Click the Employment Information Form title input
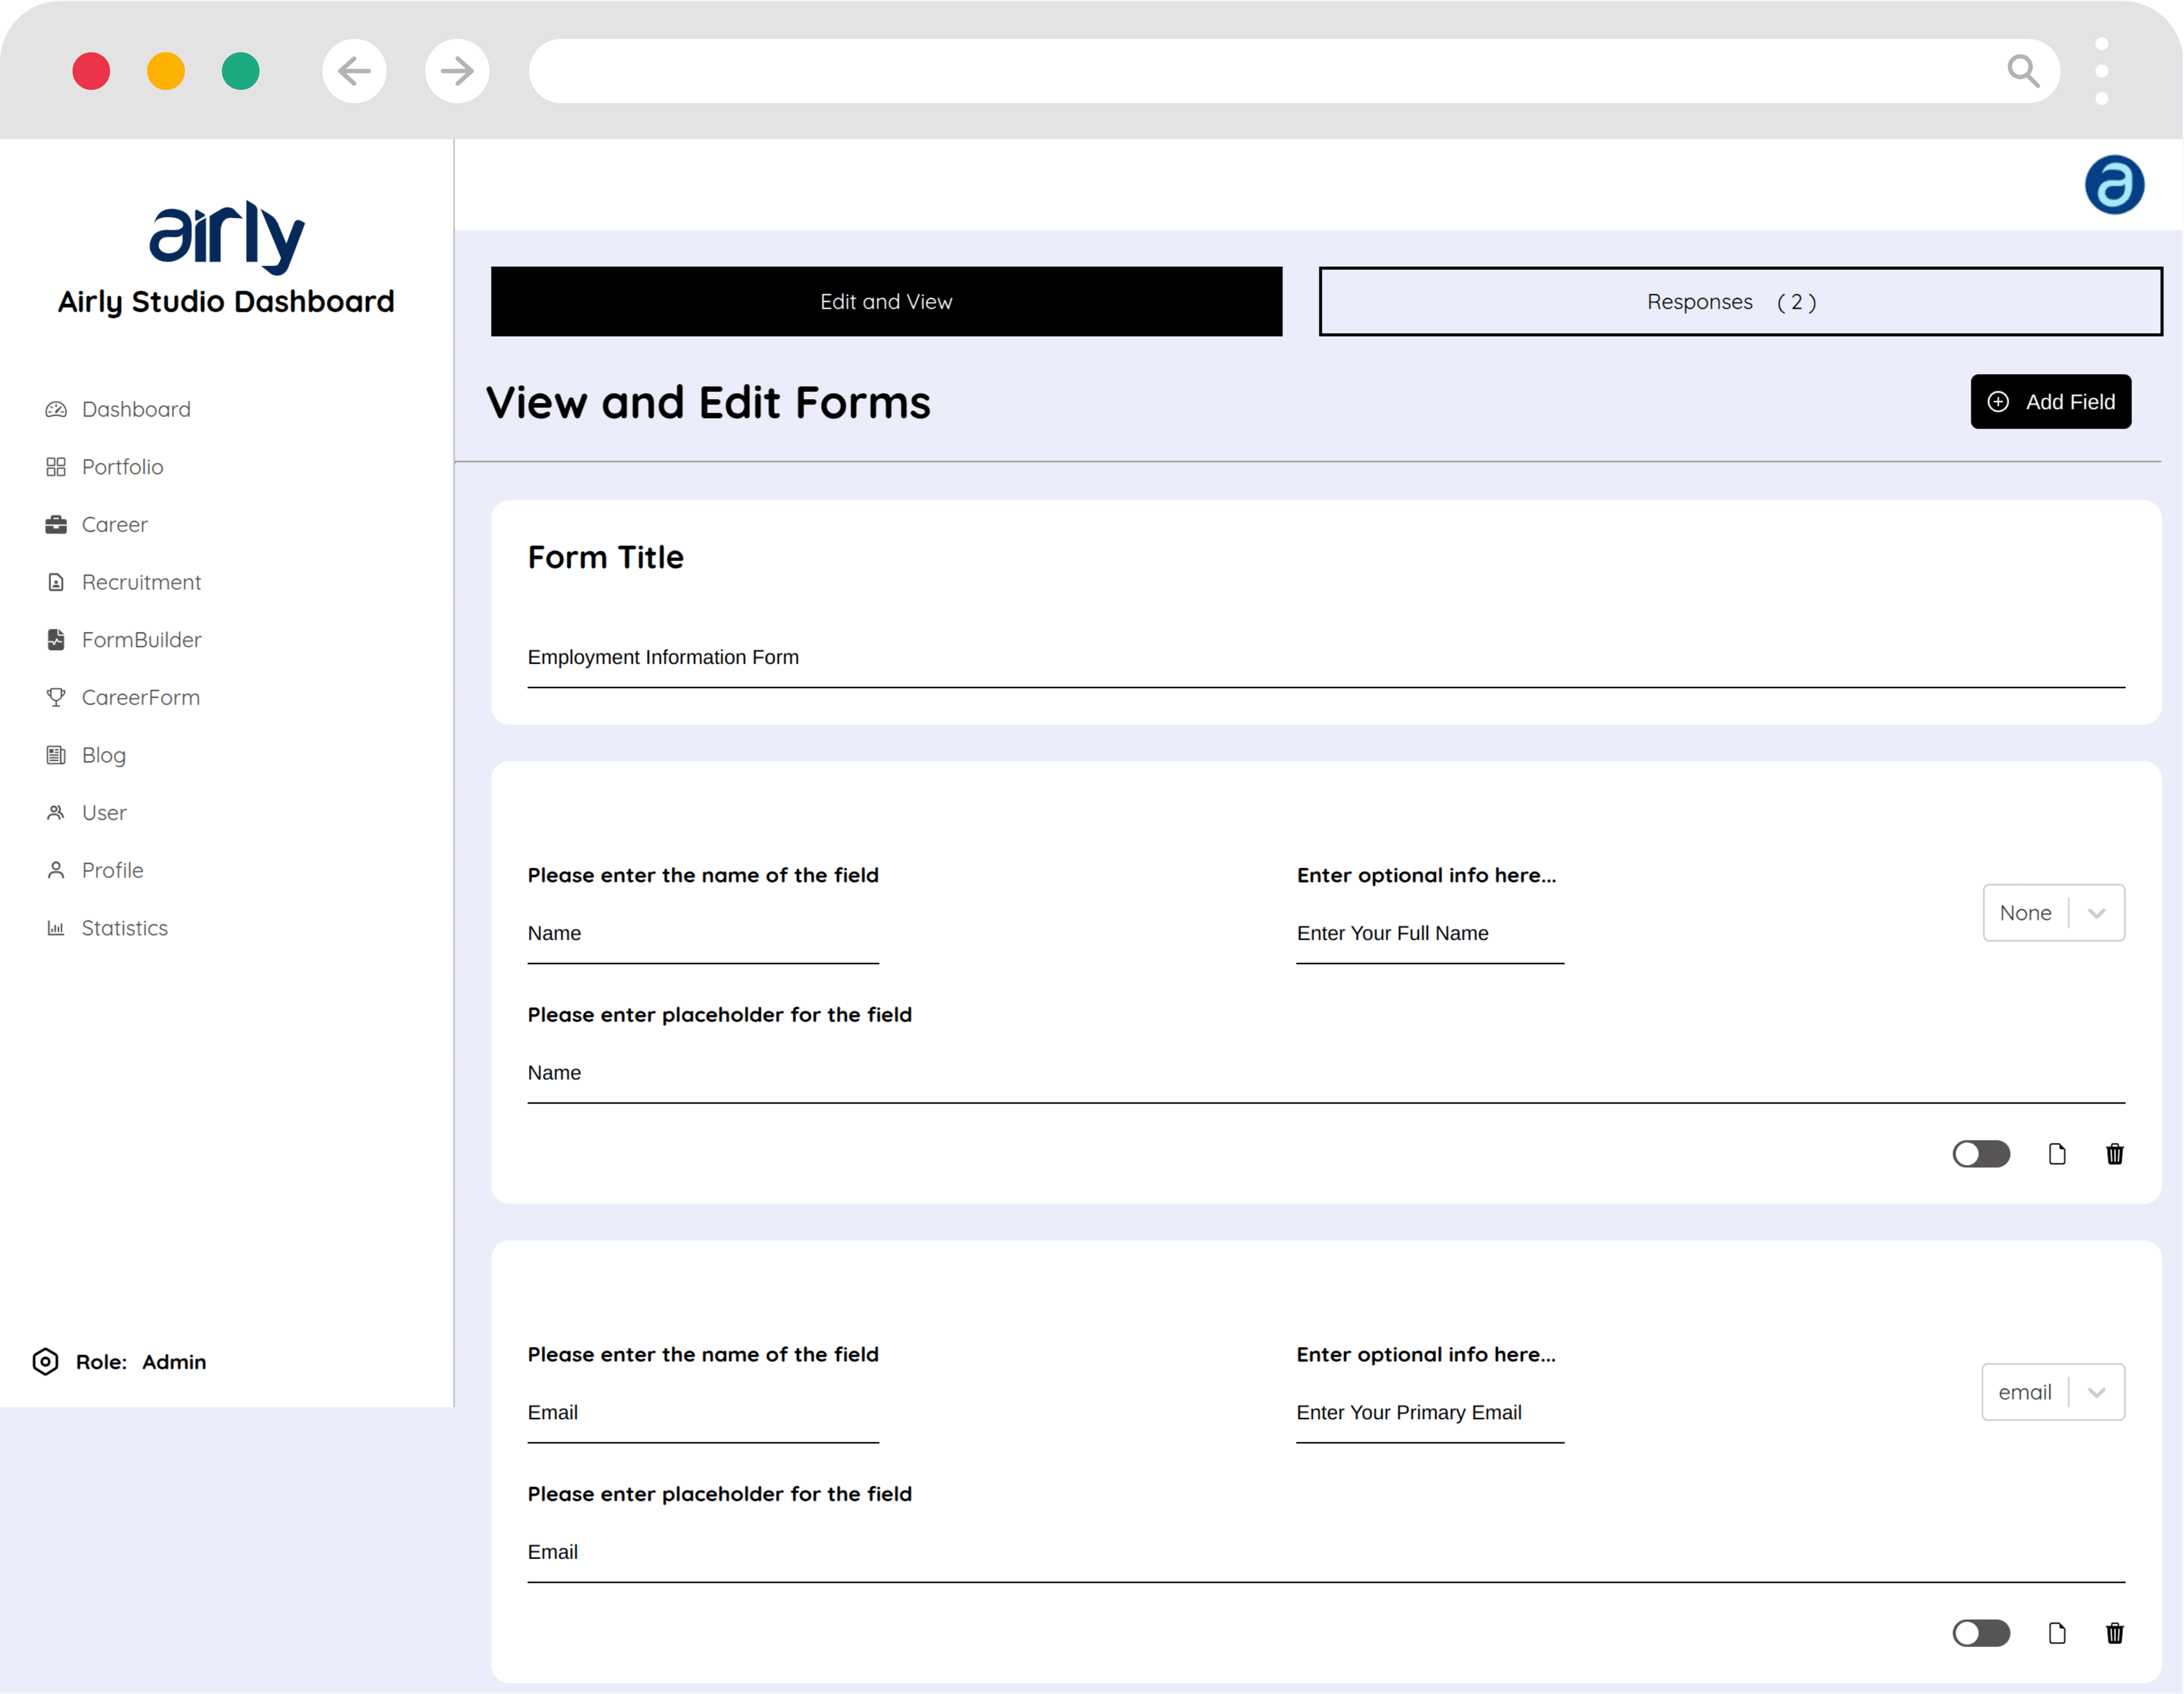This screenshot has height=1694, width=2184. tap(1325, 657)
